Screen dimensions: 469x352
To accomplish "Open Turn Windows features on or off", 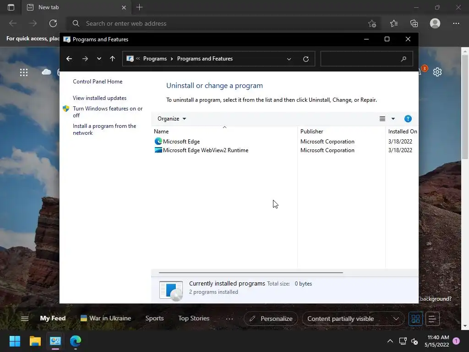I will click(108, 112).
